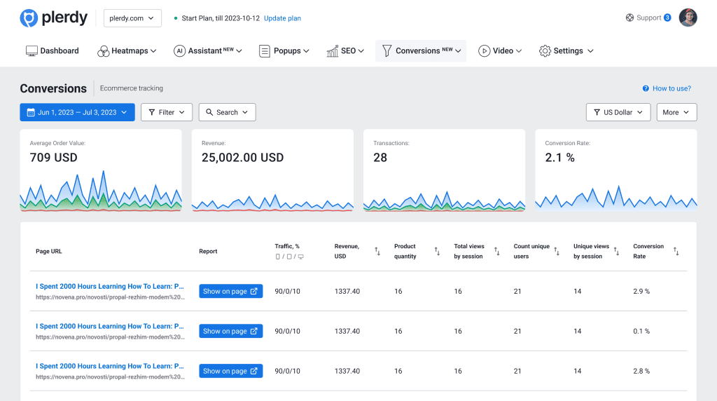Sort table by Product quantity arrows
Viewport: 717px width, 401px height.
coord(438,251)
